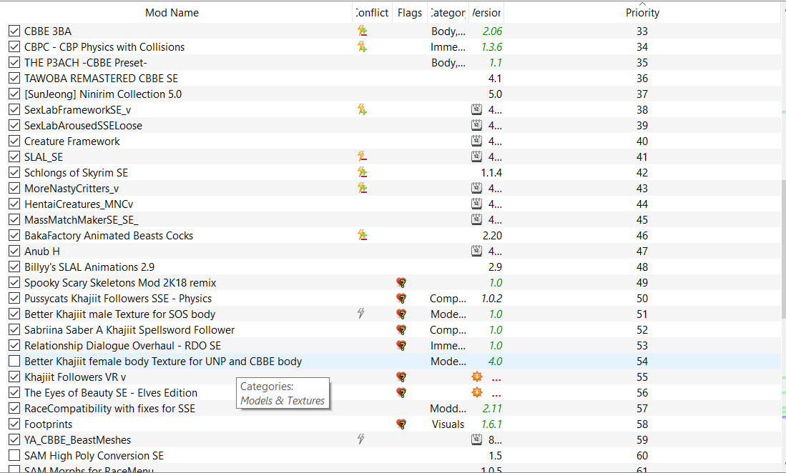Click calendar version icon for HentaiCreatures_MNCv
This screenshot has width=786, height=473.
pos(477,204)
